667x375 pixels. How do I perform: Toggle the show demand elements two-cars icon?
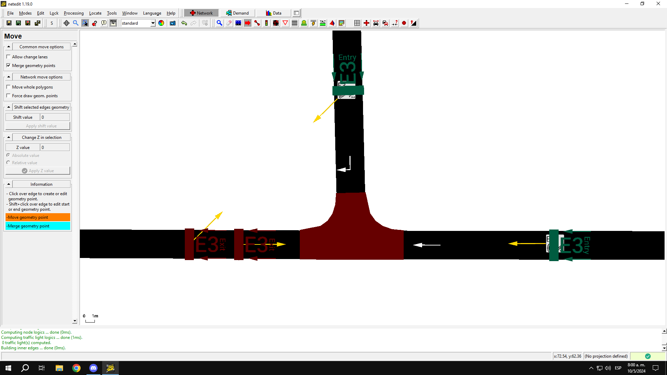point(385,23)
